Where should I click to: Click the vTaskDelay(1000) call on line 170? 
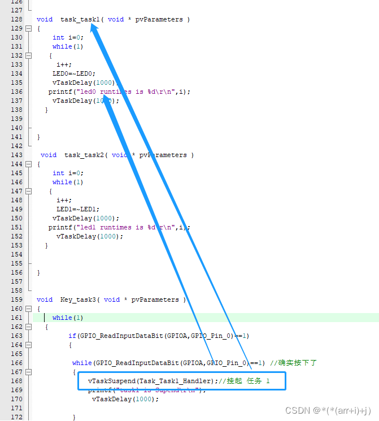pos(125,400)
